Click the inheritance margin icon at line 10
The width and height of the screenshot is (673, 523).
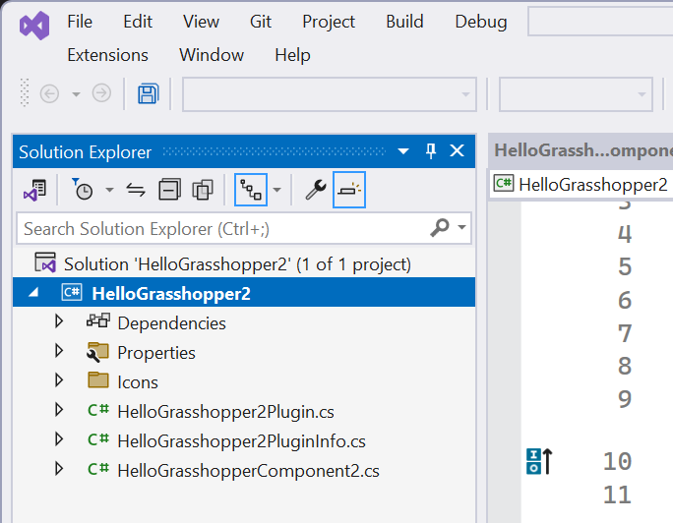(x=539, y=461)
